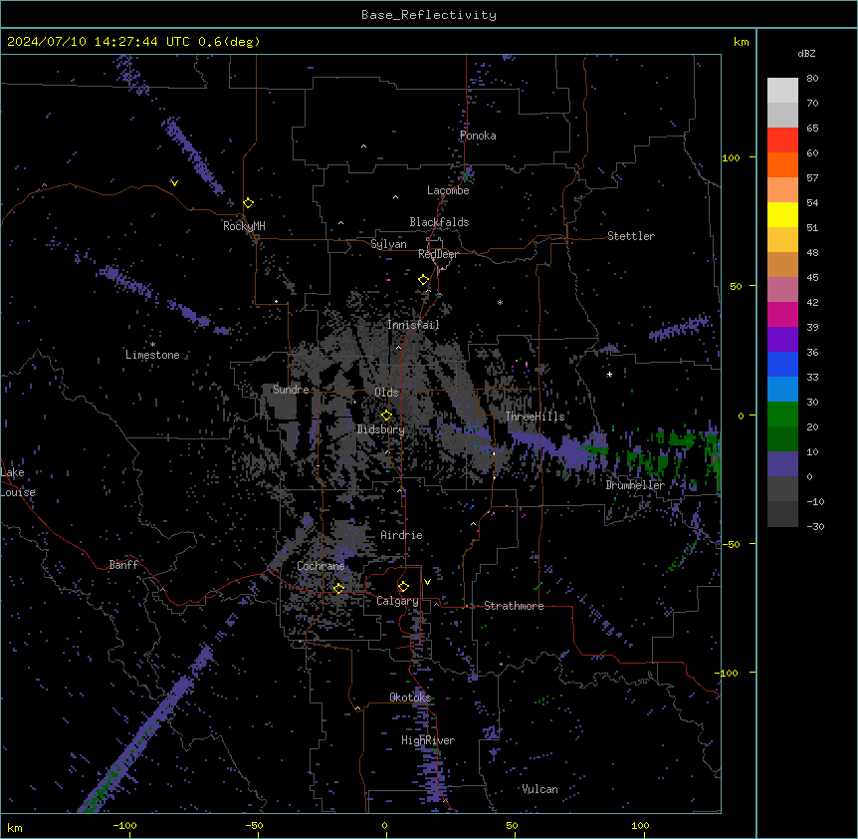The height and width of the screenshot is (839, 858).
Task: Click the Sylvan town label
Action: [x=388, y=244]
